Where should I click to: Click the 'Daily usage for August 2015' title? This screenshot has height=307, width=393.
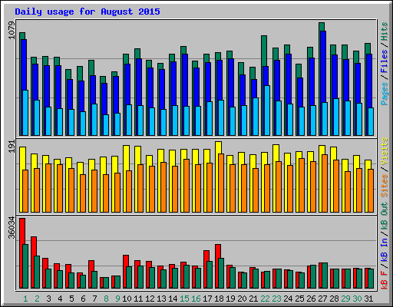pos(88,12)
